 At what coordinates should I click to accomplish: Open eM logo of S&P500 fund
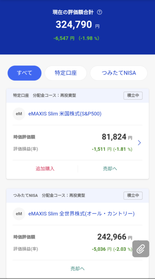point(19,114)
